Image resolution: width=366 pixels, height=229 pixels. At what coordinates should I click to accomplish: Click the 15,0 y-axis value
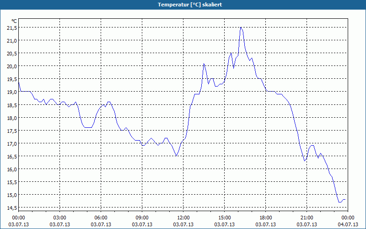[12, 195]
